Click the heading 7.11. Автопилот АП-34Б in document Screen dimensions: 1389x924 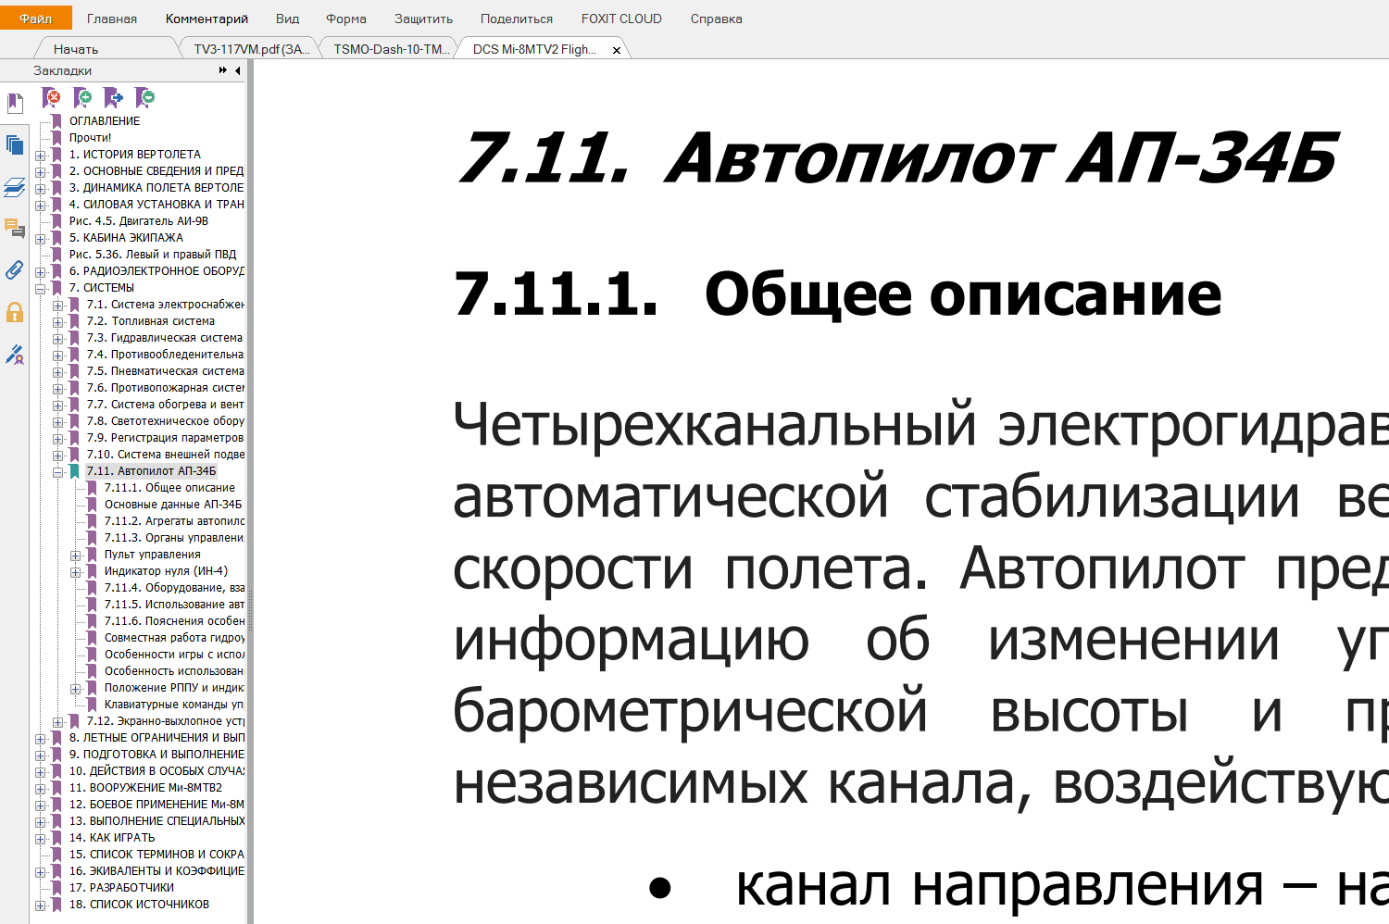(x=899, y=157)
